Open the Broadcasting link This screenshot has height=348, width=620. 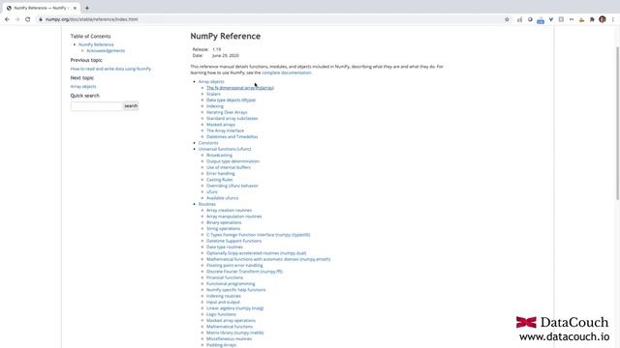(220, 155)
